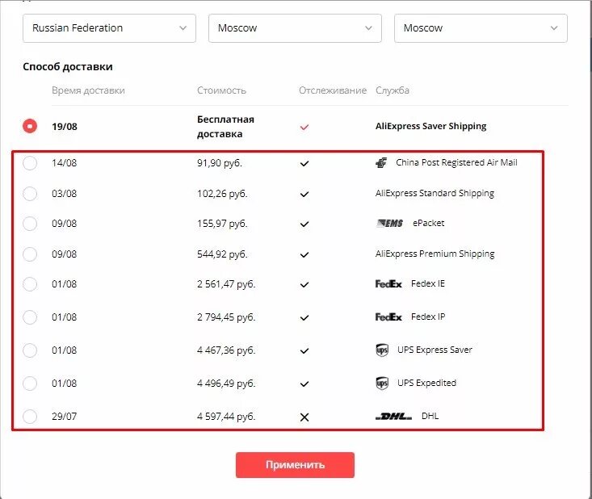Open the Russian Federation country dropdown

pyautogui.click(x=109, y=28)
